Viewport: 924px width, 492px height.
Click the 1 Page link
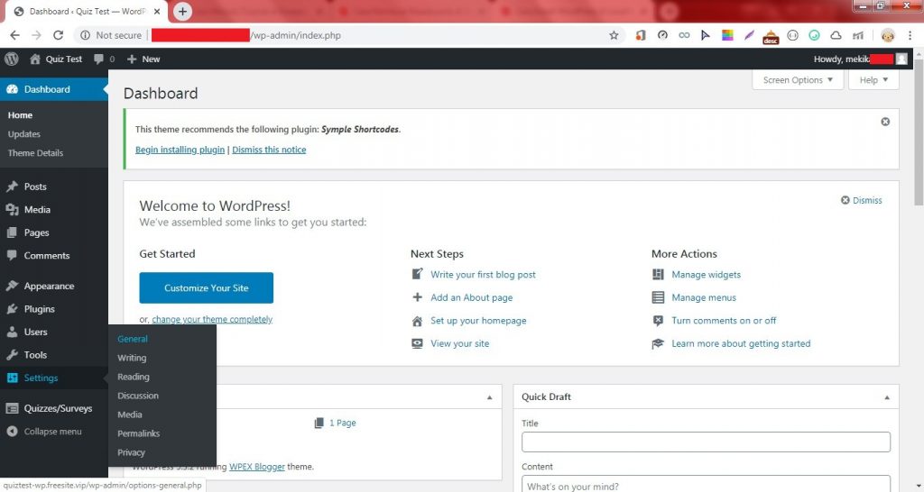(342, 423)
